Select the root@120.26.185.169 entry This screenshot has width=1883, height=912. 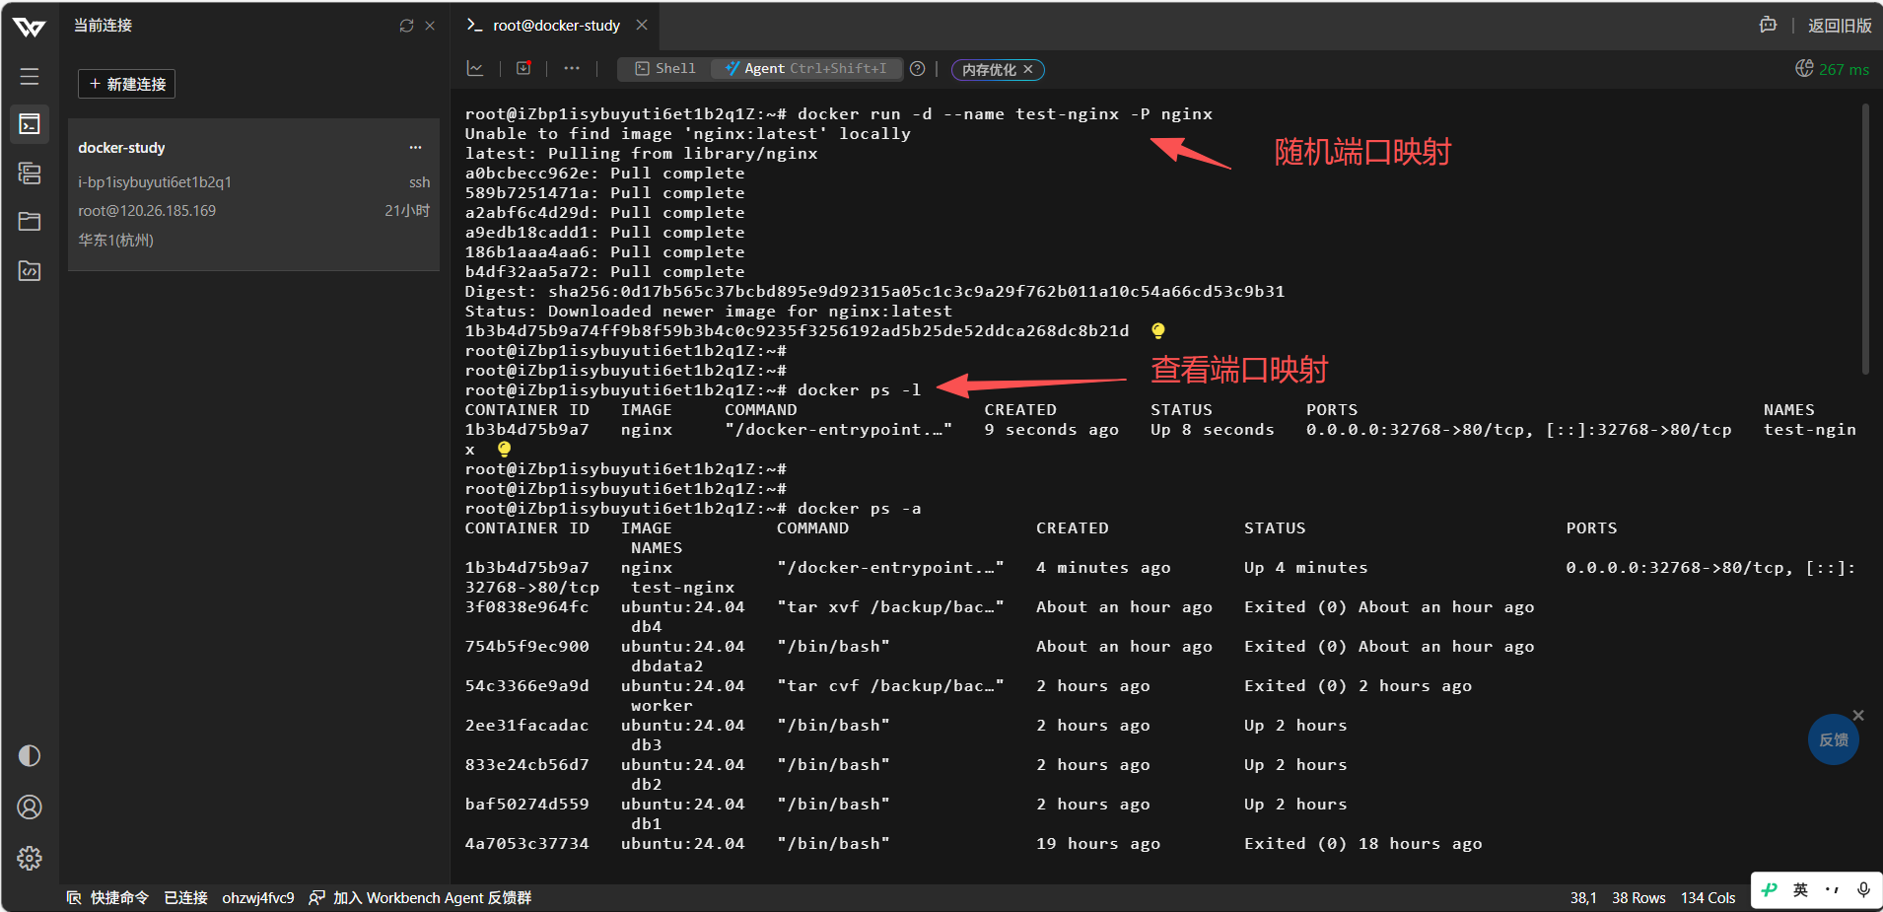point(147,211)
